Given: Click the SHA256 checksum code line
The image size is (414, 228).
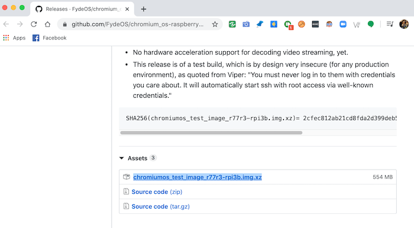Looking at the screenshot, I should coord(261,118).
